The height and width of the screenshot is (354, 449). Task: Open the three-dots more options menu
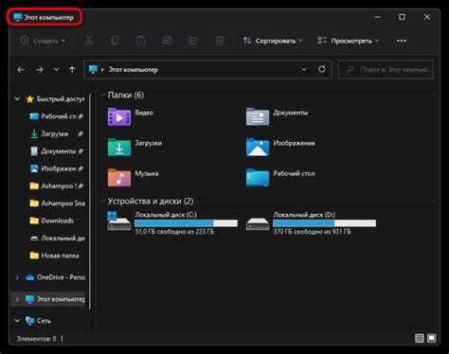(402, 41)
